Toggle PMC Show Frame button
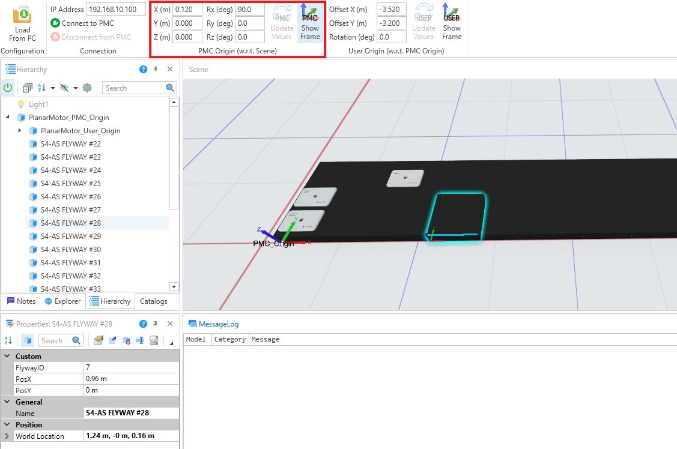The image size is (677, 449). 310,22
